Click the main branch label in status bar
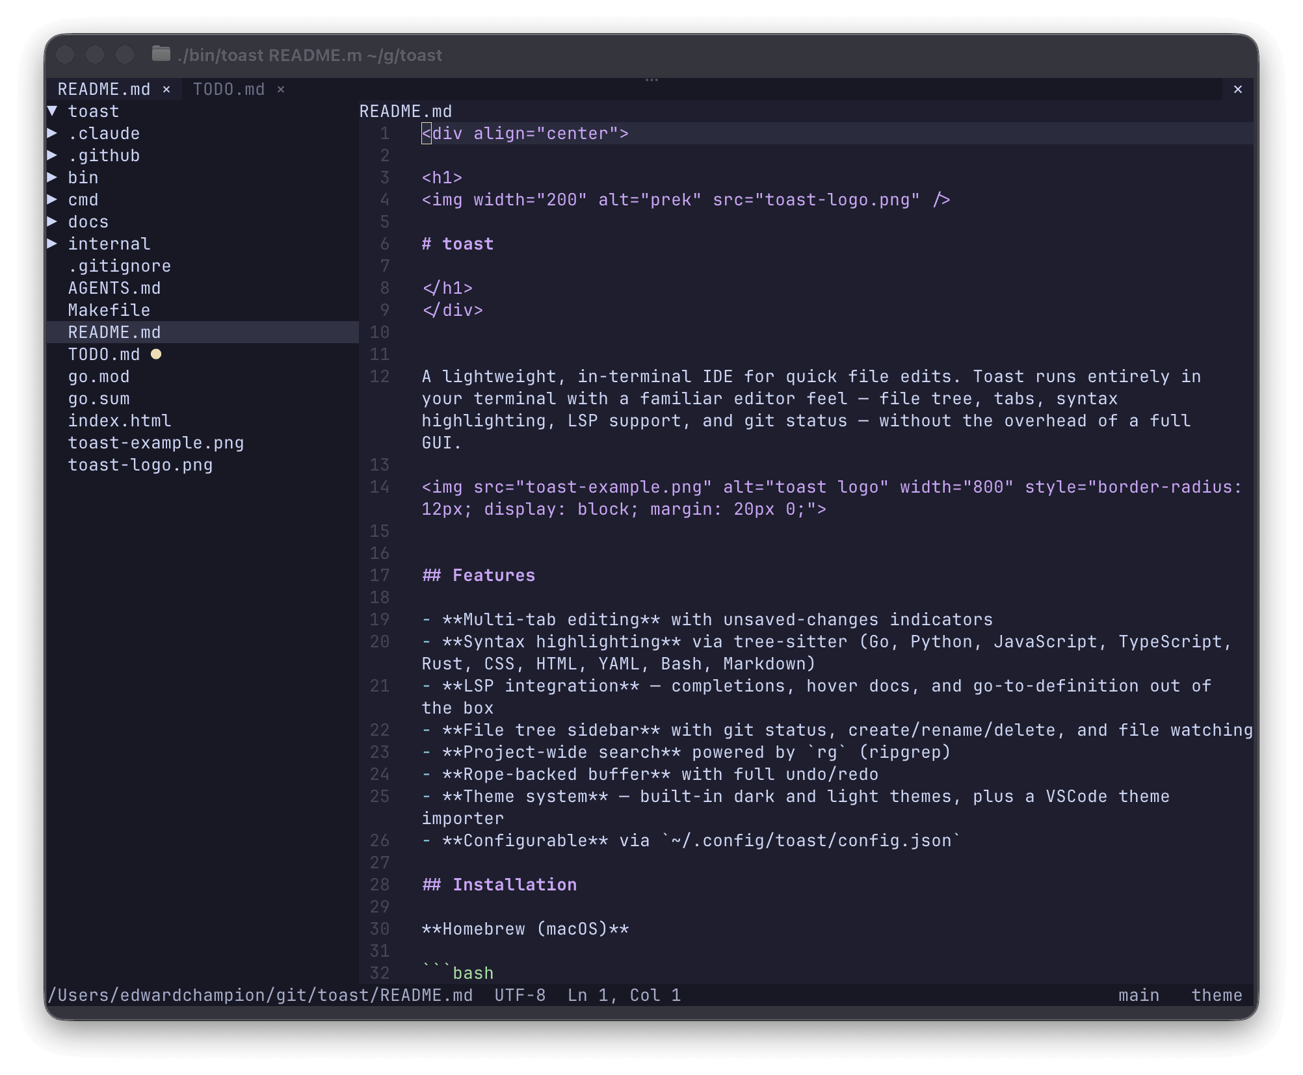The height and width of the screenshot is (1075, 1303). 1138,995
